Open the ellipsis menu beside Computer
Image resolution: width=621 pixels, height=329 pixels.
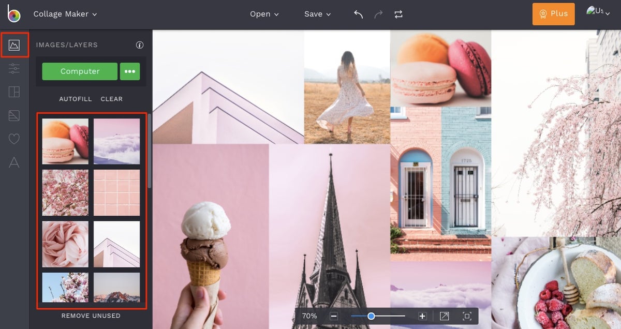[129, 71]
